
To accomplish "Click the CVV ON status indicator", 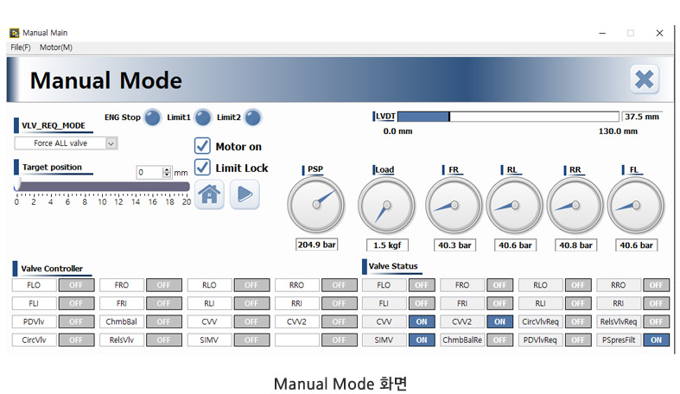I will pos(422,321).
